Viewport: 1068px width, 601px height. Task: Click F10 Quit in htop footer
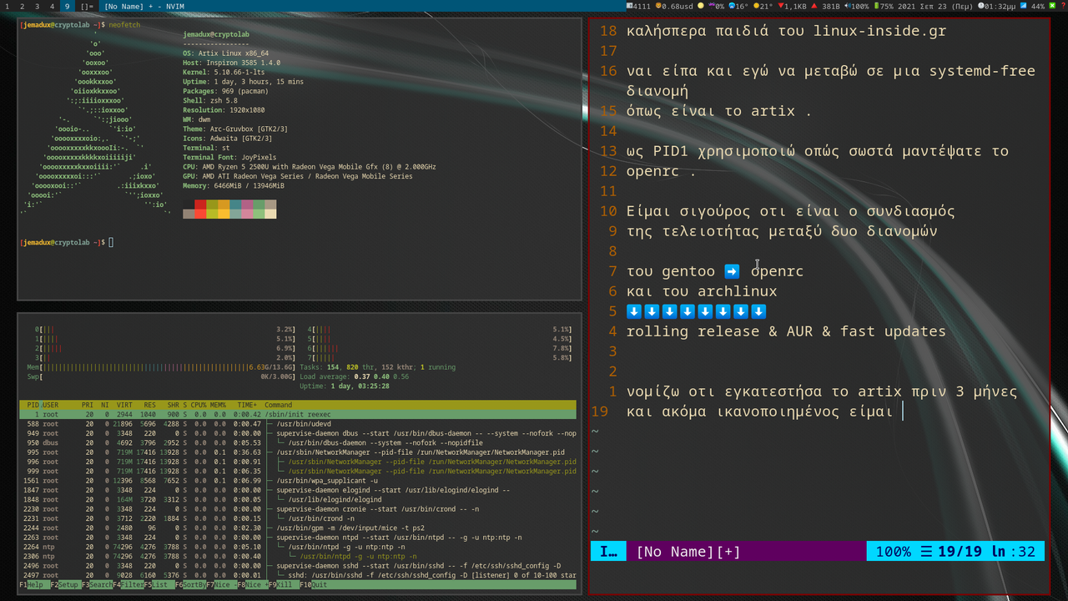pos(315,585)
